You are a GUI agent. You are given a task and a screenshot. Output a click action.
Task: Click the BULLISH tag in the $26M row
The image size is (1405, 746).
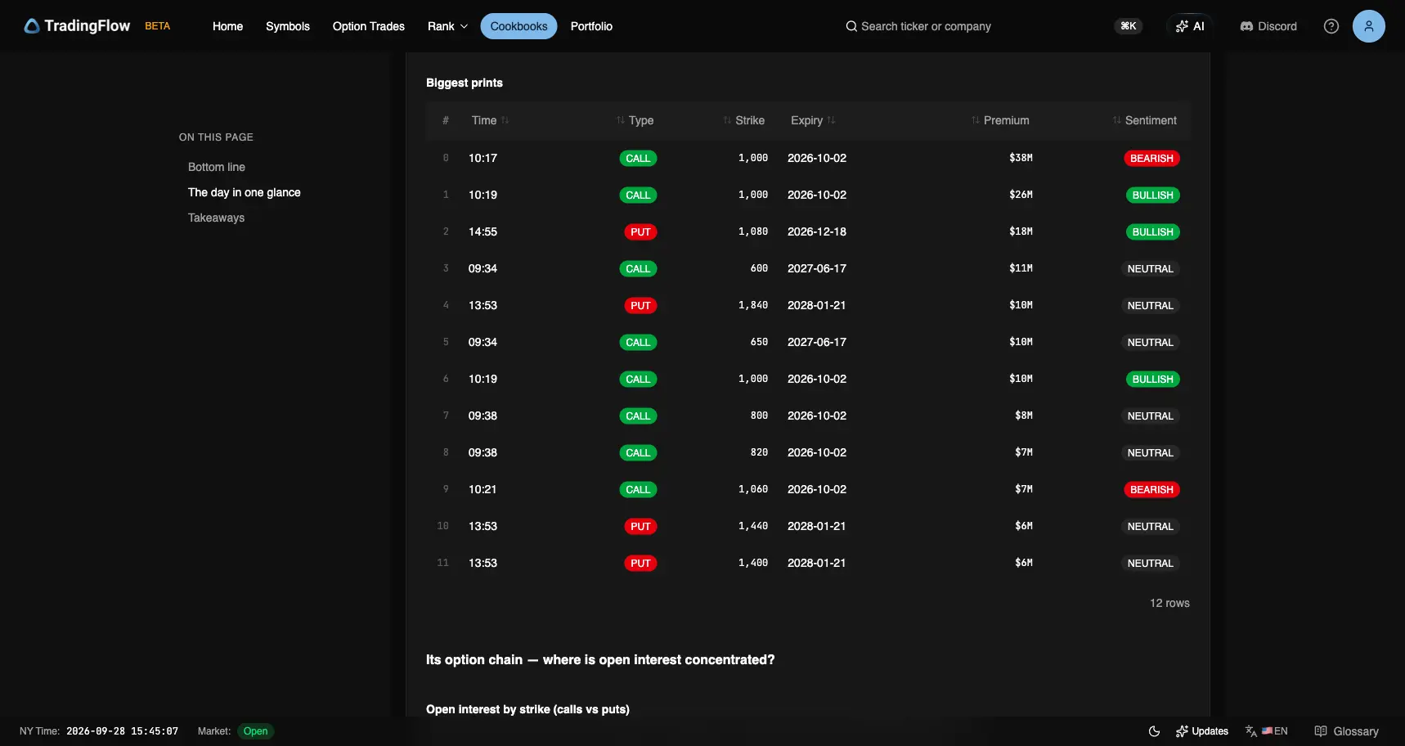[x=1152, y=195]
